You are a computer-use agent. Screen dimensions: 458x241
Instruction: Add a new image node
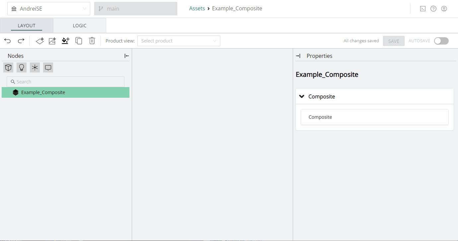click(x=52, y=41)
